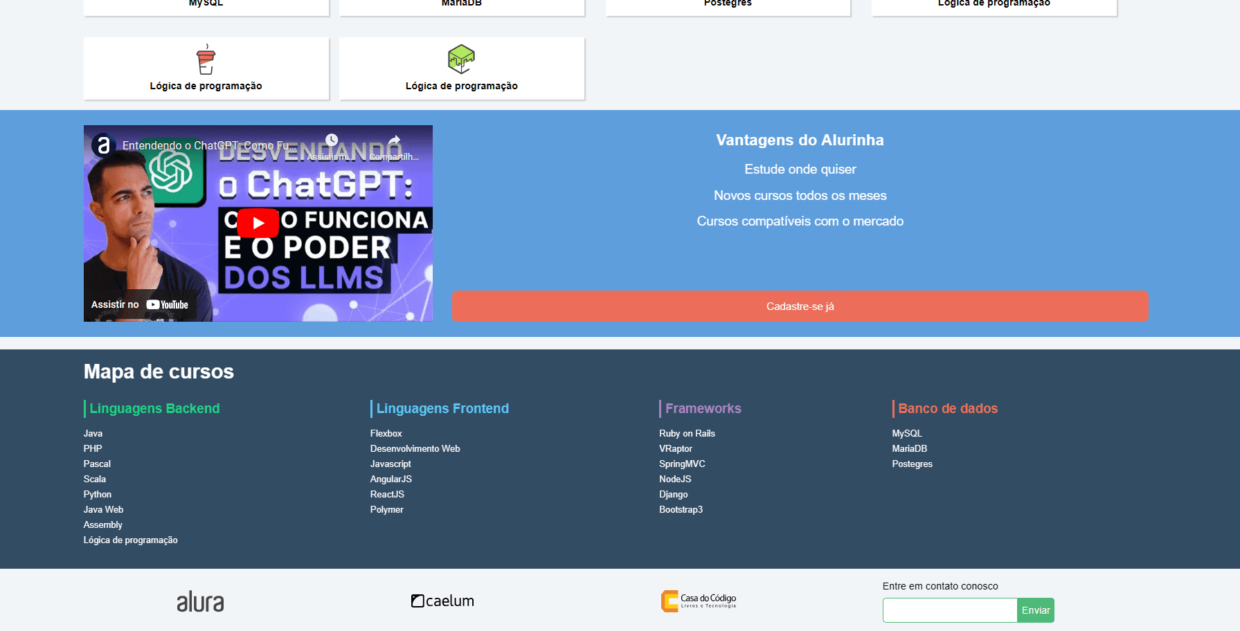Open the MySQL link in course map

click(907, 433)
